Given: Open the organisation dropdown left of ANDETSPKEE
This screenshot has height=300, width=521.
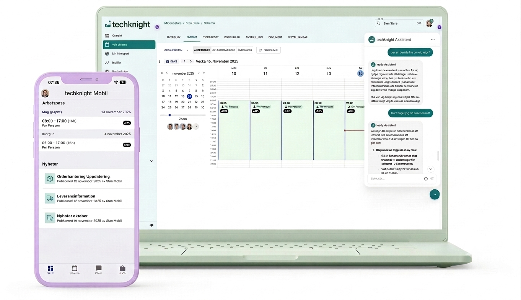Looking at the screenshot, I should (176, 50).
